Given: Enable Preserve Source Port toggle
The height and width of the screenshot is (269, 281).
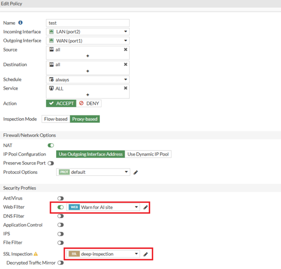Looking at the screenshot, I should (x=51, y=164).
